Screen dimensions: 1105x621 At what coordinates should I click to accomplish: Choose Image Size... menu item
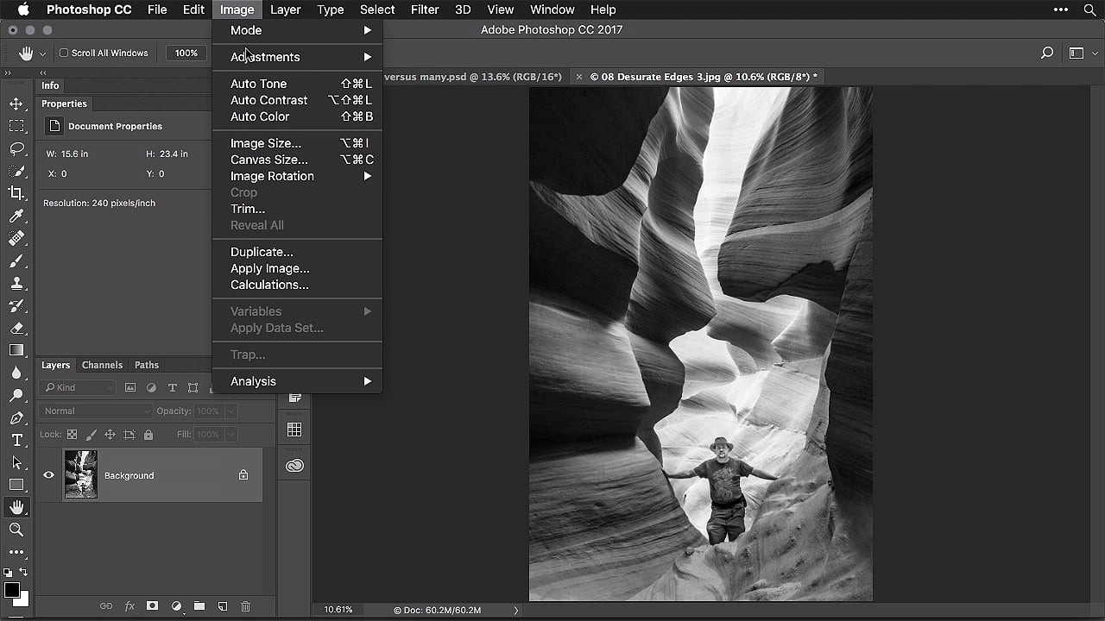coord(297,143)
